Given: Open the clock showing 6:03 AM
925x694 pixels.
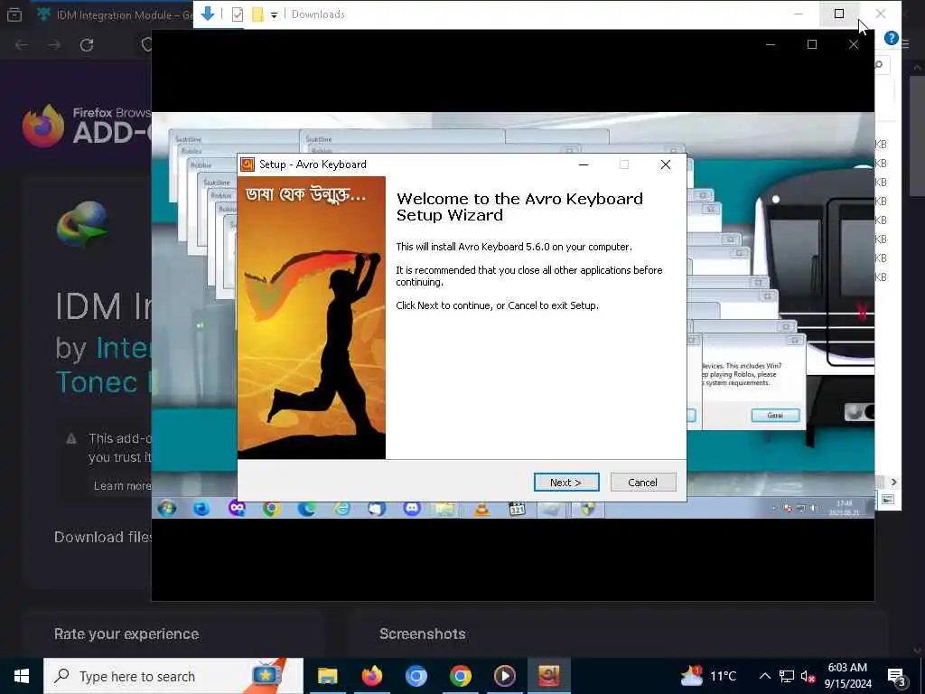Looking at the screenshot, I should point(847,676).
